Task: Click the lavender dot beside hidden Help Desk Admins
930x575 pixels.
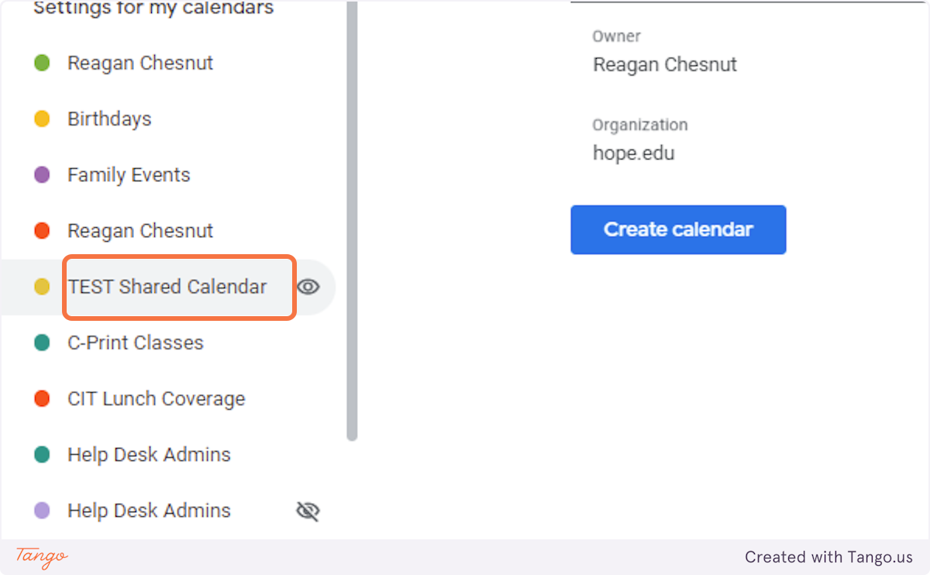Action: (x=42, y=511)
